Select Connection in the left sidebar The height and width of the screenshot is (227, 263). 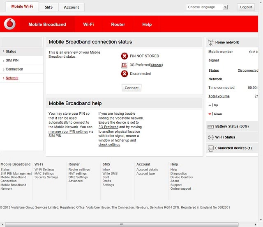tap(21, 69)
